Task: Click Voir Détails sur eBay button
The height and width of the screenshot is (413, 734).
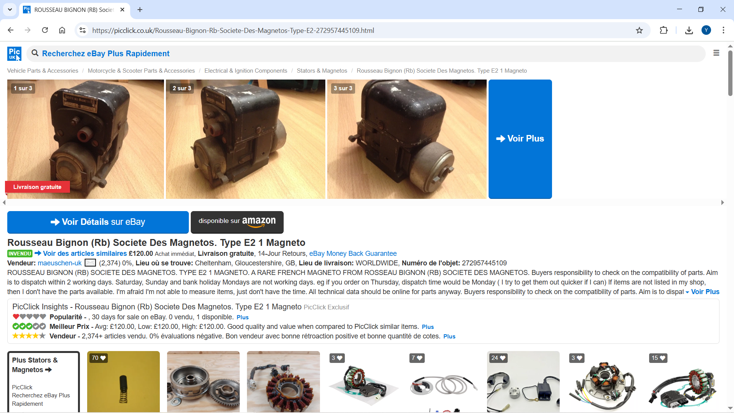Action: click(98, 222)
